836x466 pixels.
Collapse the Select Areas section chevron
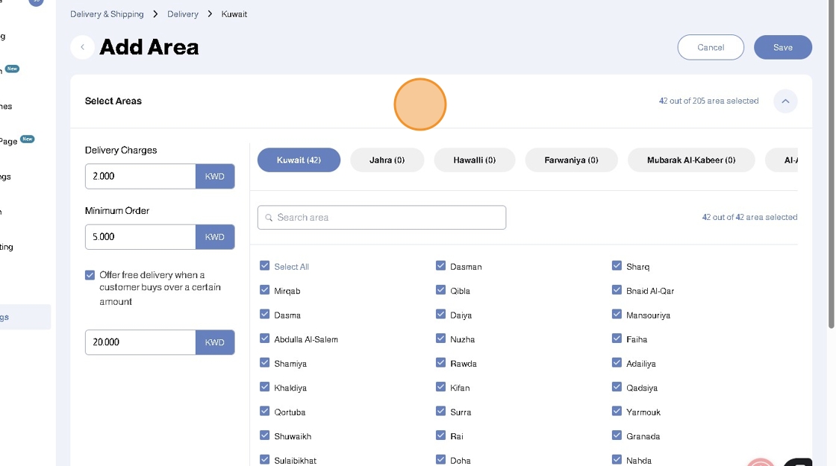[785, 101]
